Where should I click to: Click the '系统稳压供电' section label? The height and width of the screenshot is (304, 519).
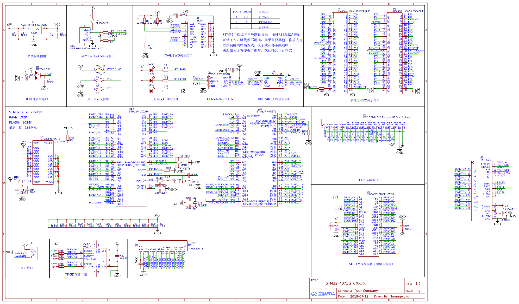[37, 56]
